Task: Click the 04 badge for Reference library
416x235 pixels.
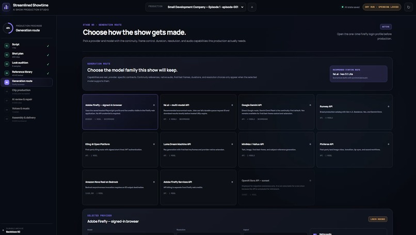Action: (7, 73)
